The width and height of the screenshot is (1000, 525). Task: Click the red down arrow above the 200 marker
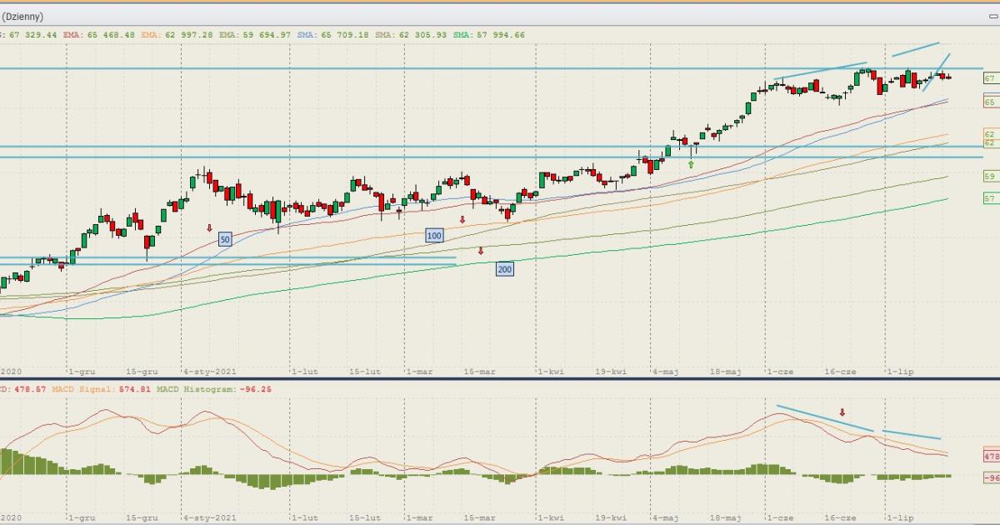click(481, 250)
